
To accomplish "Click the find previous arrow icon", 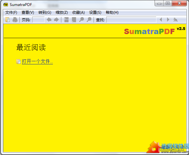I will tap(161, 19).
